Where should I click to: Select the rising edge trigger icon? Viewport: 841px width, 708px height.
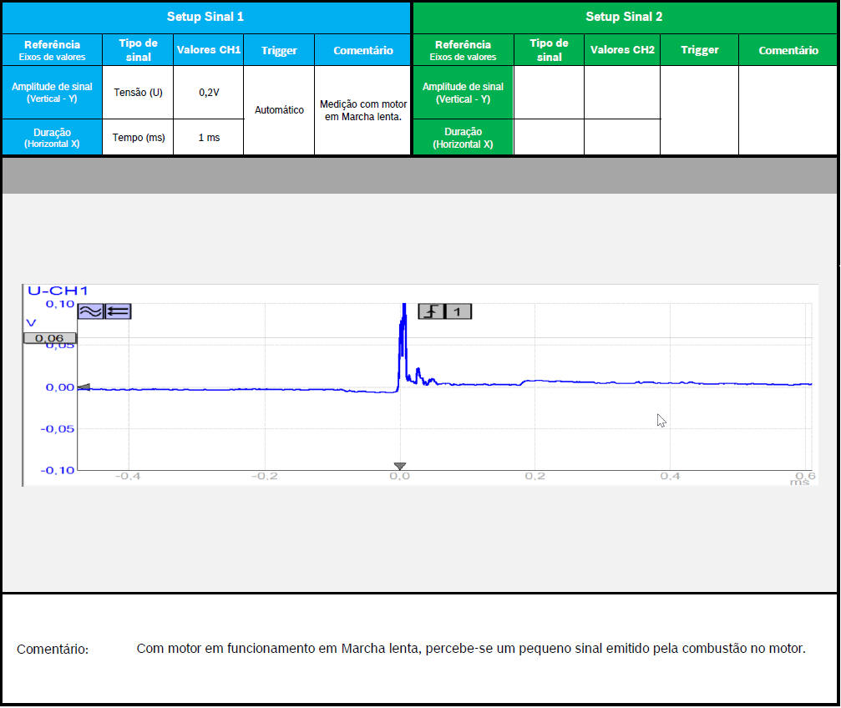click(431, 311)
